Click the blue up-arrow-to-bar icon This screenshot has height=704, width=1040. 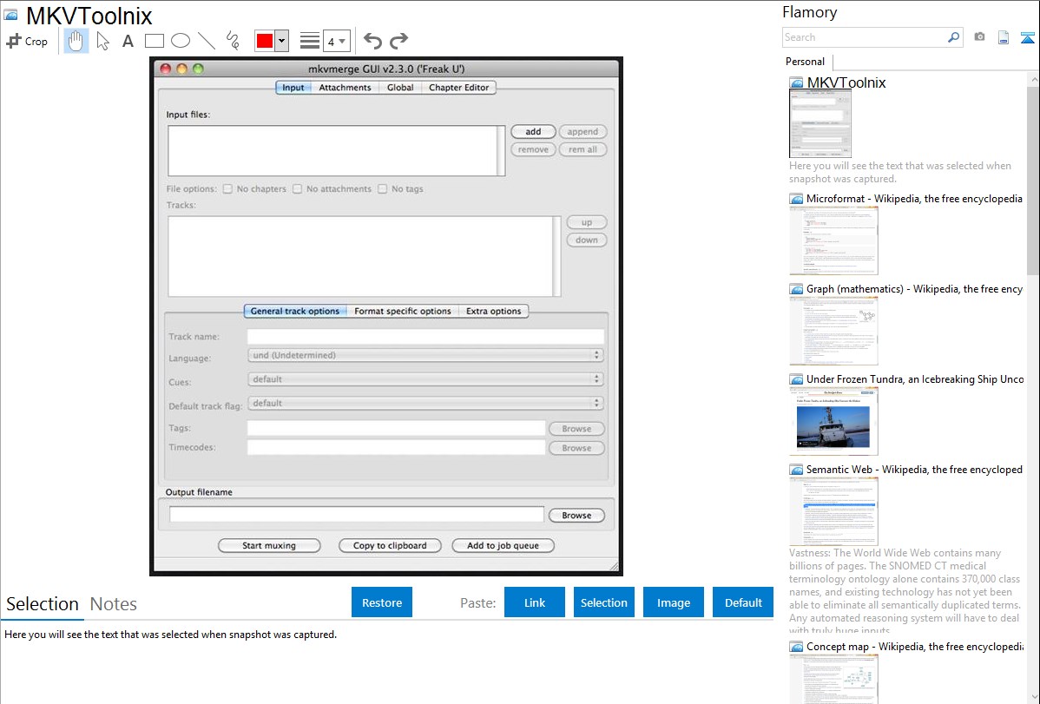(x=1027, y=37)
